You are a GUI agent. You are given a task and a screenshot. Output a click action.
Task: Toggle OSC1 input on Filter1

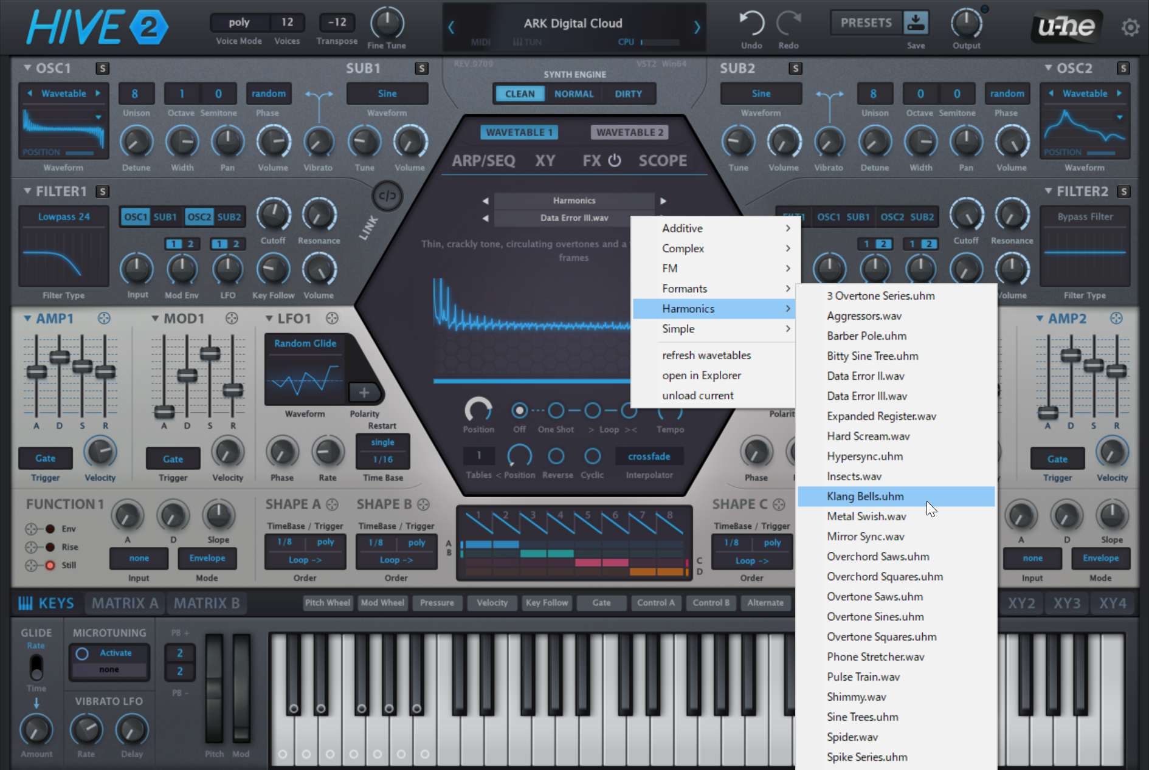click(135, 217)
